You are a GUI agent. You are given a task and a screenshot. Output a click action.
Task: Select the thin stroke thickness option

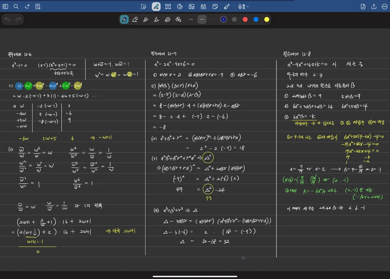click(x=191, y=20)
